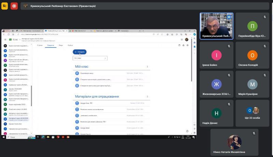Switch to the last browser tab on the right
The image size is (273, 157).
[x=129, y=31]
